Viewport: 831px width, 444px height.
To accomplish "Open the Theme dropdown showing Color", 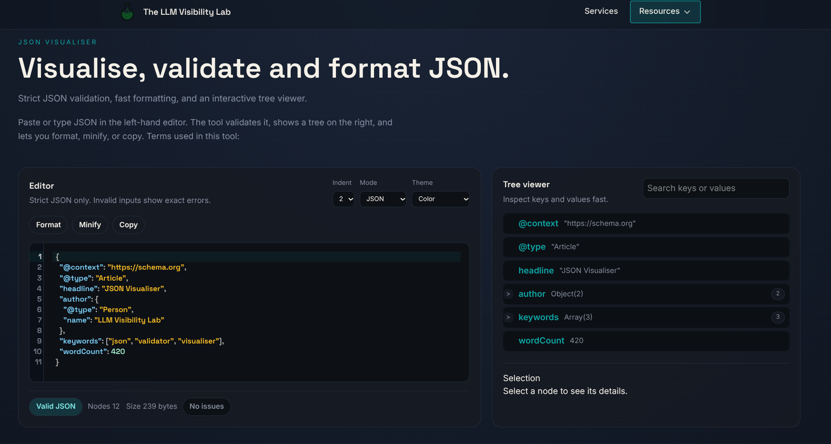I will coord(440,199).
